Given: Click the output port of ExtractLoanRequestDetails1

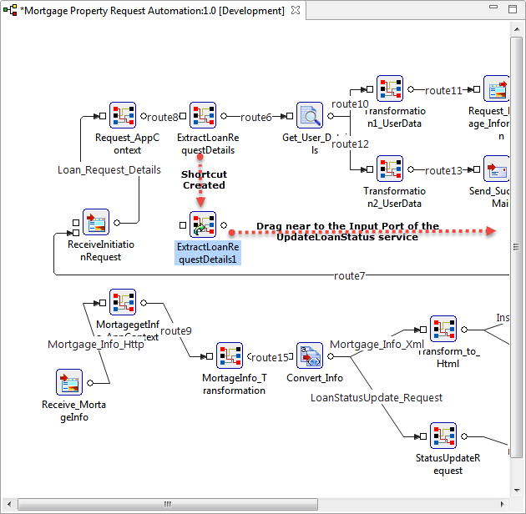Looking at the screenshot, I should coord(224,225).
